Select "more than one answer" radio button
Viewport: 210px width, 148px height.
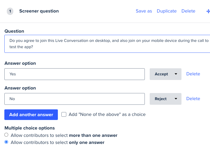(6, 135)
